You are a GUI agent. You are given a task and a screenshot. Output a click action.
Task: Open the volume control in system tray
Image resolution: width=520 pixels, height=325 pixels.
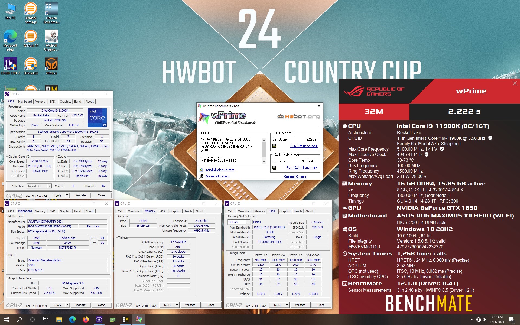coord(485,320)
